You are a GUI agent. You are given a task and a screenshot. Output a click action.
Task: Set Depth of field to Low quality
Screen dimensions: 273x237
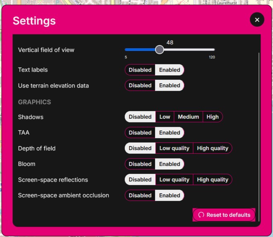174,148
